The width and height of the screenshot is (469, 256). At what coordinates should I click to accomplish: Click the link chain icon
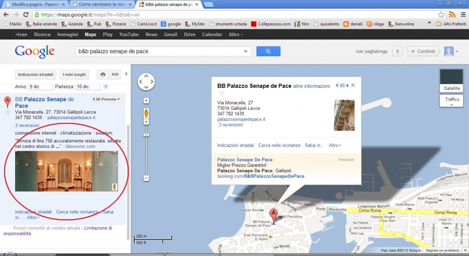click(x=115, y=74)
